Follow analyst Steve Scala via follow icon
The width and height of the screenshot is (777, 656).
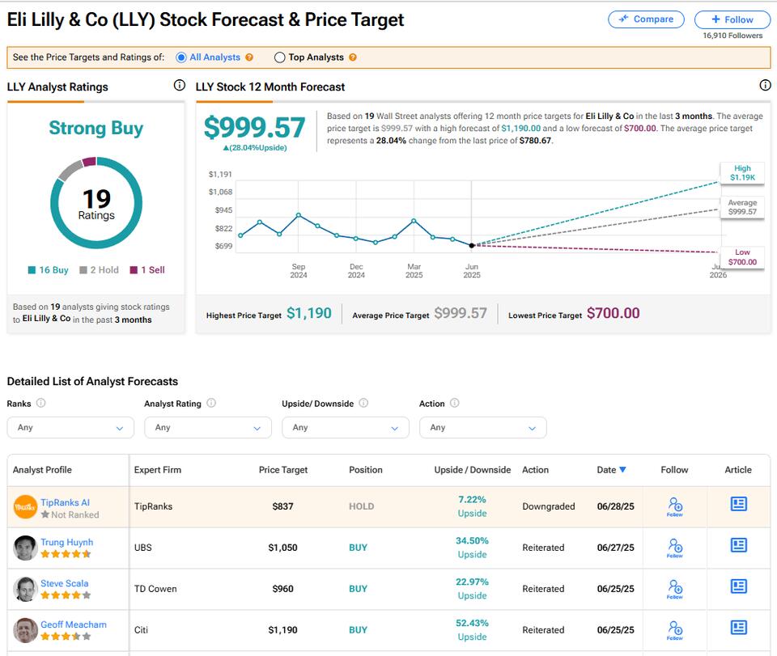pyautogui.click(x=675, y=589)
